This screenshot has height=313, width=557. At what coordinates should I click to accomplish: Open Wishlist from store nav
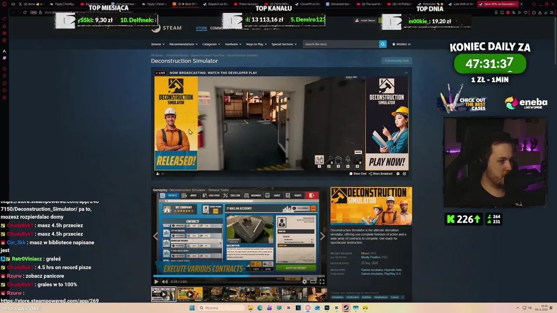[x=401, y=44]
